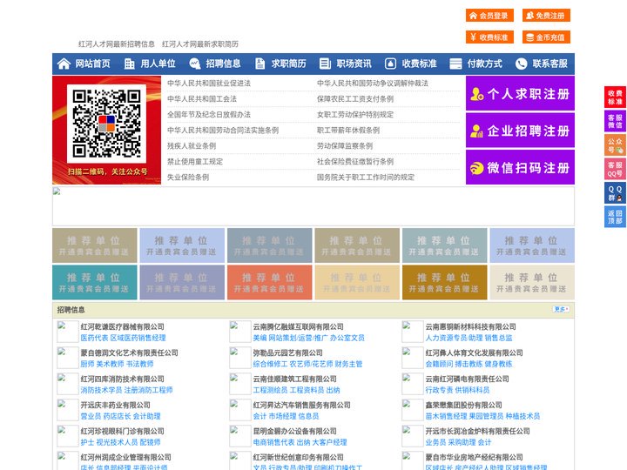Open the 求职简历 navigation item
Image resolution: width=627 pixels, height=470 pixels.
289,64
